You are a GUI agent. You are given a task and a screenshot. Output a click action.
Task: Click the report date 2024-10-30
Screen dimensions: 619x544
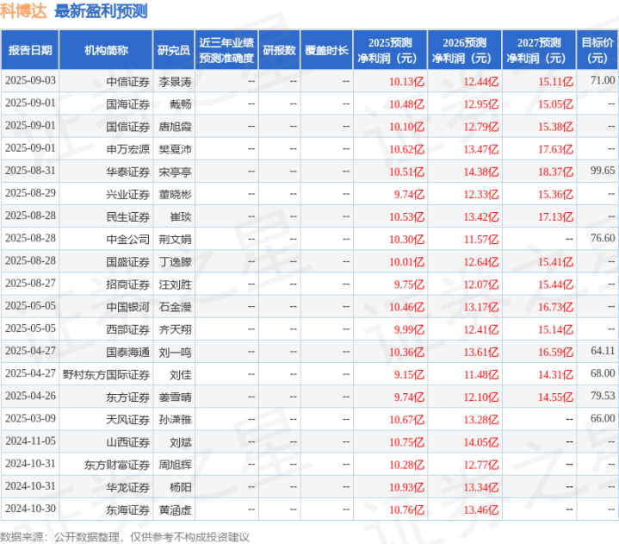point(30,509)
